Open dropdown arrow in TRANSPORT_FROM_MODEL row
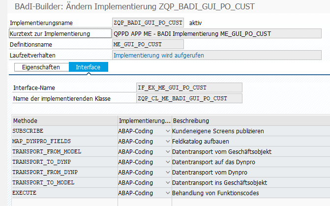Viewport: 330px width, 206px height. click(169, 152)
